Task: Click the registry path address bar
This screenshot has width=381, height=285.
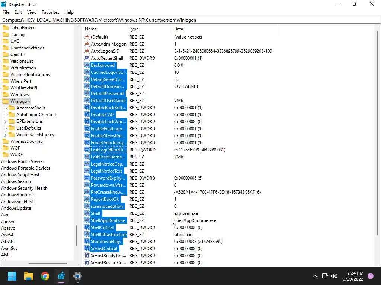Action: [190, 20]
